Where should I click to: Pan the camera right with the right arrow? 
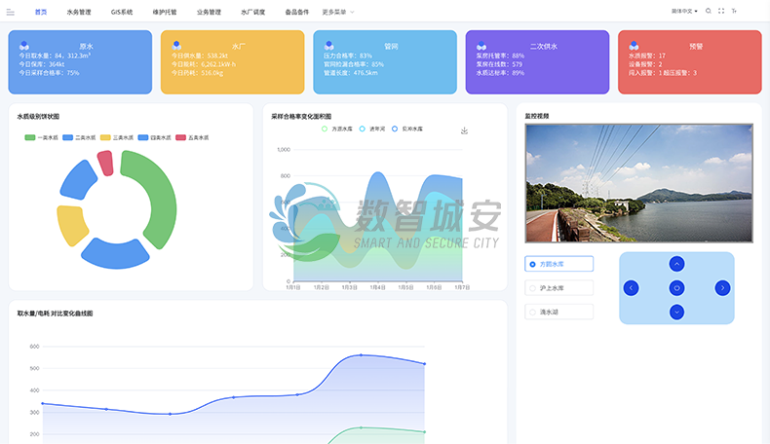(x=722, y=287)
